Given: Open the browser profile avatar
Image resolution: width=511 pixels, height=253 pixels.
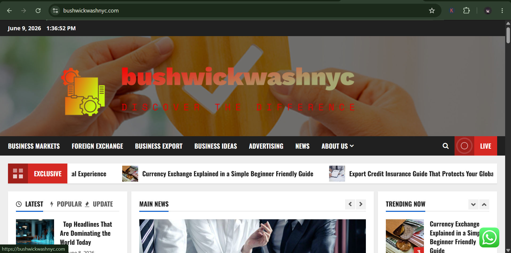Looking at the screenshot, I should (x=488, y=11).
